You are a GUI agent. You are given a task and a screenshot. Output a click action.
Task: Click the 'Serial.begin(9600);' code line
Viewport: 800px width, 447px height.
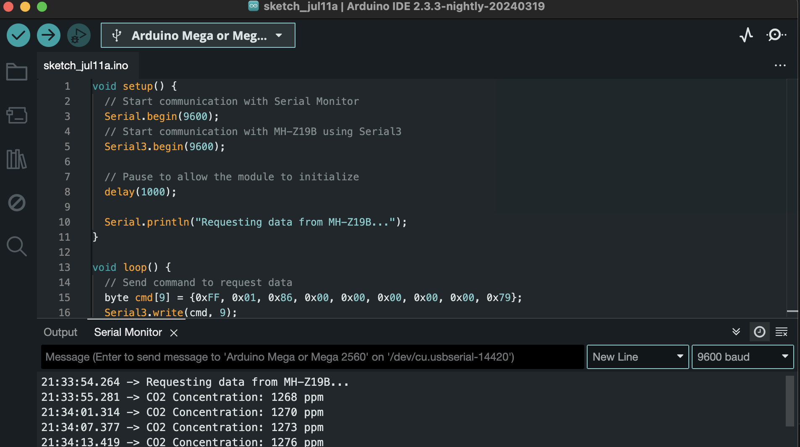(162, 117)
